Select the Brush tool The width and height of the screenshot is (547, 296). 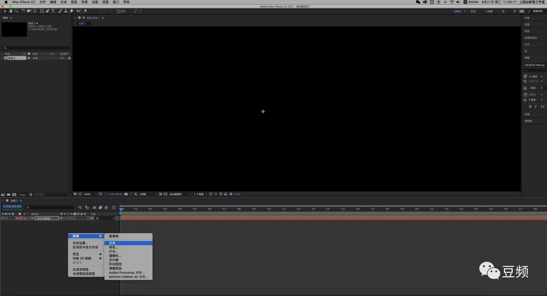click(60, 11)
